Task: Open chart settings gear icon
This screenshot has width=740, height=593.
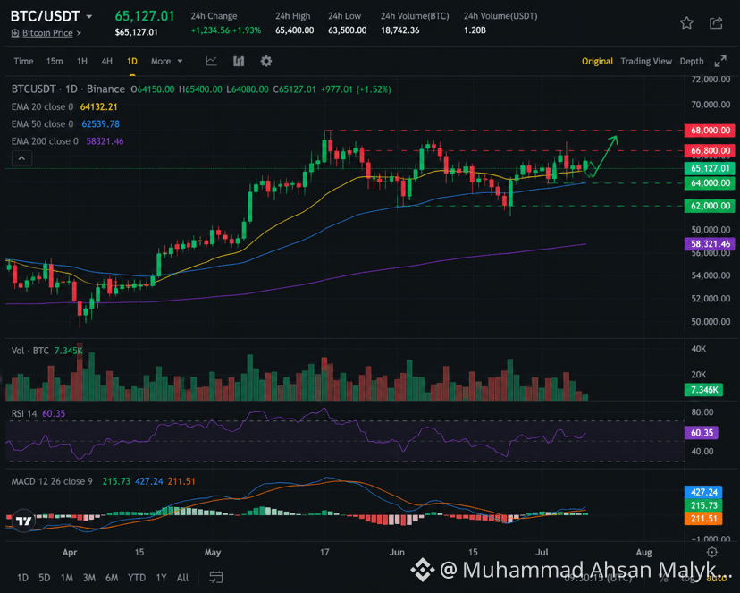Action: (266, 61)
